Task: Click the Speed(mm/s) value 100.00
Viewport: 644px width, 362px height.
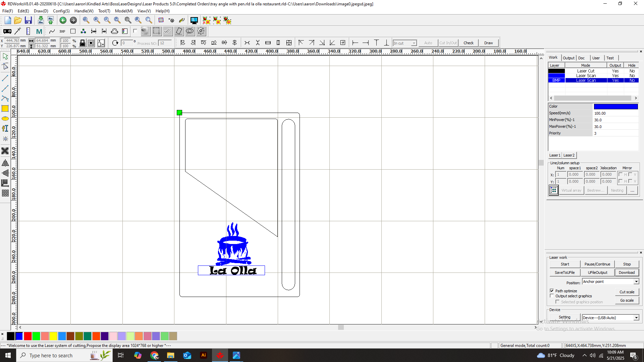Action: [x=616, y=113]
